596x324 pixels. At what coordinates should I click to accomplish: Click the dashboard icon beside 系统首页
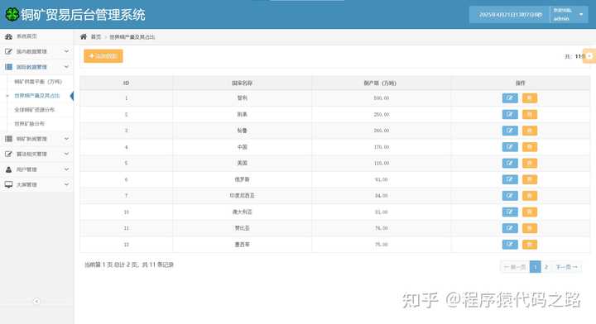click(8, 36)
